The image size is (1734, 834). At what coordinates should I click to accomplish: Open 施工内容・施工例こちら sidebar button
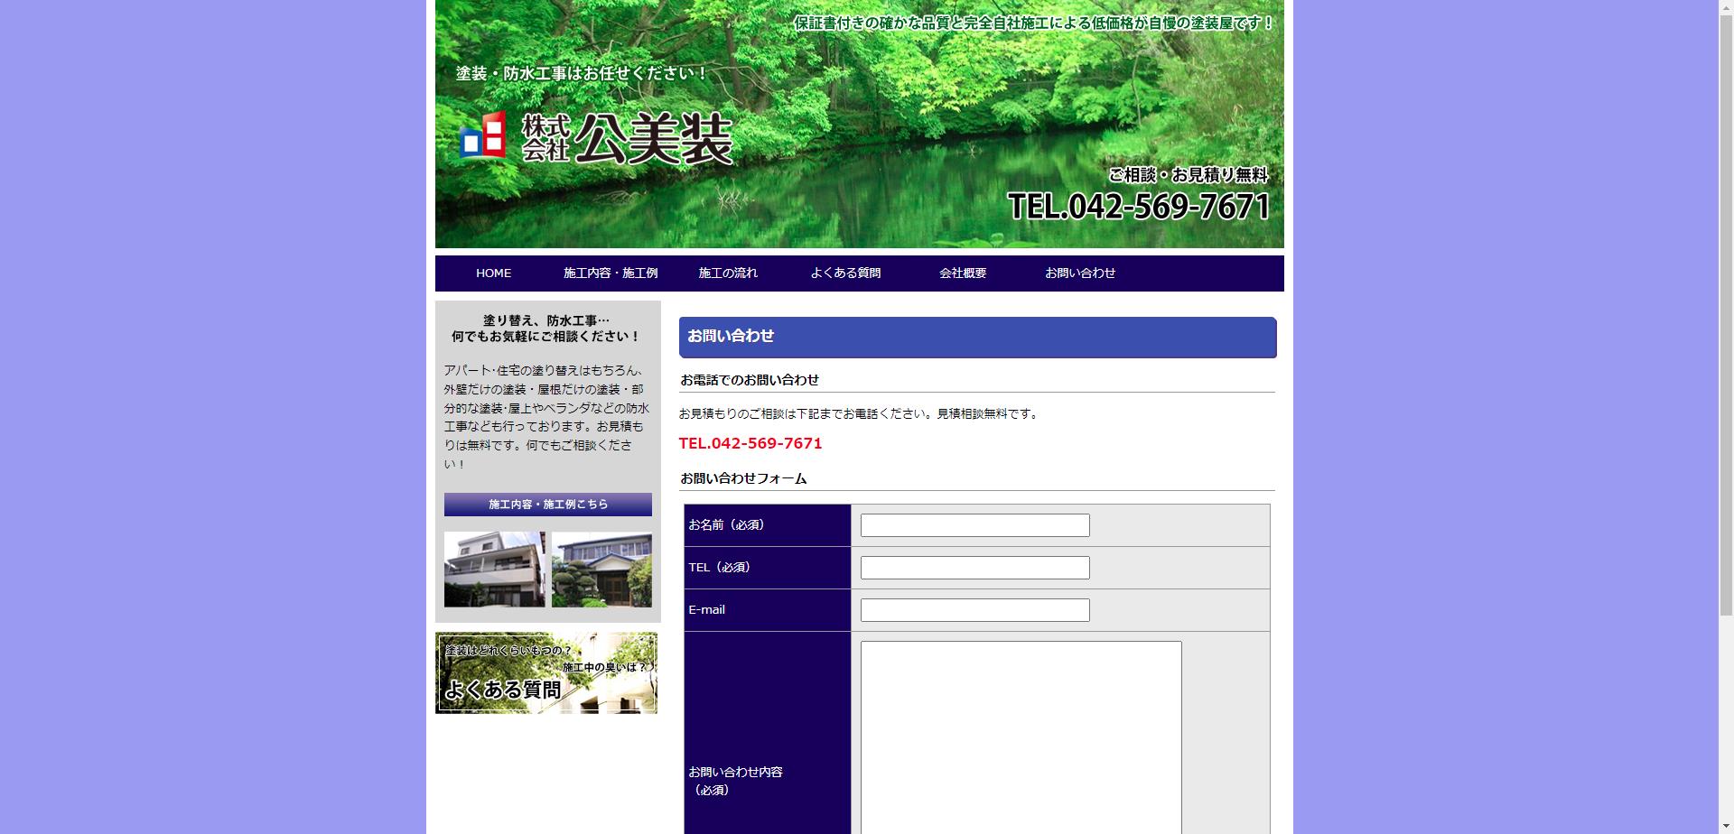(x=547, y=505)
